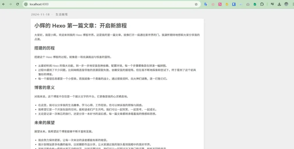Image resolution: width=294 pixels, height=149 pixels.
Task: Open the Chrome three-dot menu
Action: [x=292, y=4]
